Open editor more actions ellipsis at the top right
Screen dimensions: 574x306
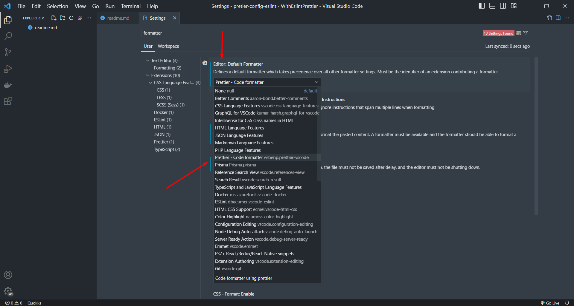[567, 18]
